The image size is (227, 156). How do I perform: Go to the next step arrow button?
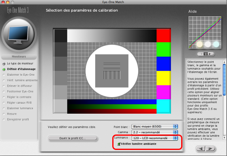click(210, 148)
